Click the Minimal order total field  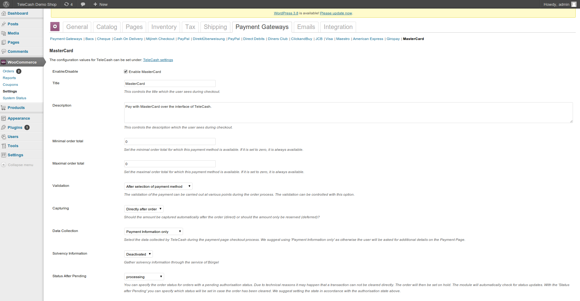click(170, 142)
